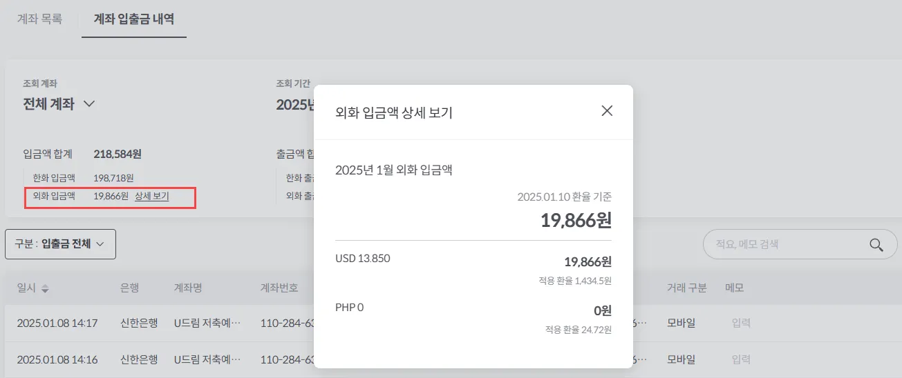Toggle the 일시 sort arrows

tap(45, 288)
